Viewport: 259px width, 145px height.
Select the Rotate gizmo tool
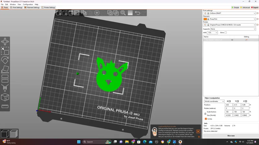(5, 60)
